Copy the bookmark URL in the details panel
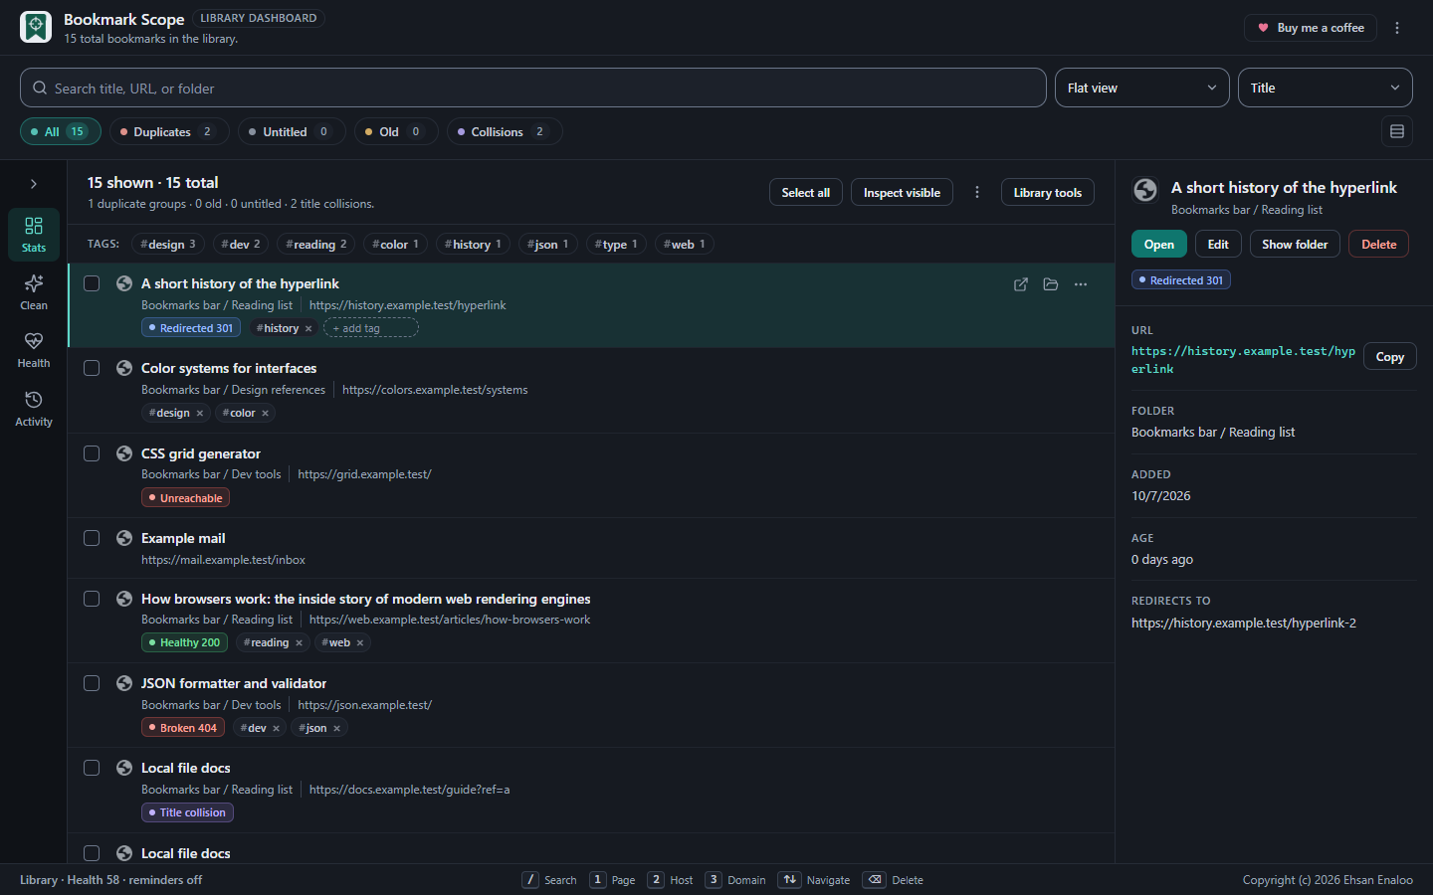Screen dimensions: 1433x895 coord(1390,357)
